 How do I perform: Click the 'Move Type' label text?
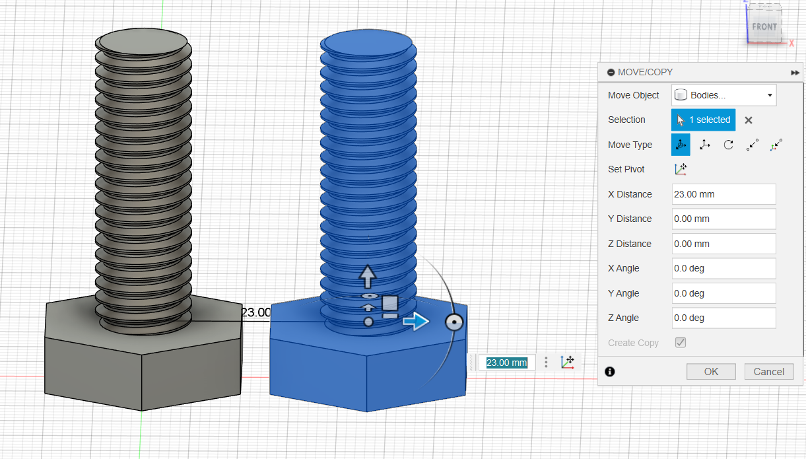coord(630,145)
